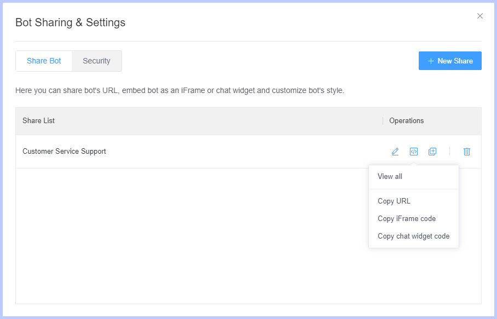
Task: Click the divider between duplicate and delete icons
Action: (x=449, y=152)
